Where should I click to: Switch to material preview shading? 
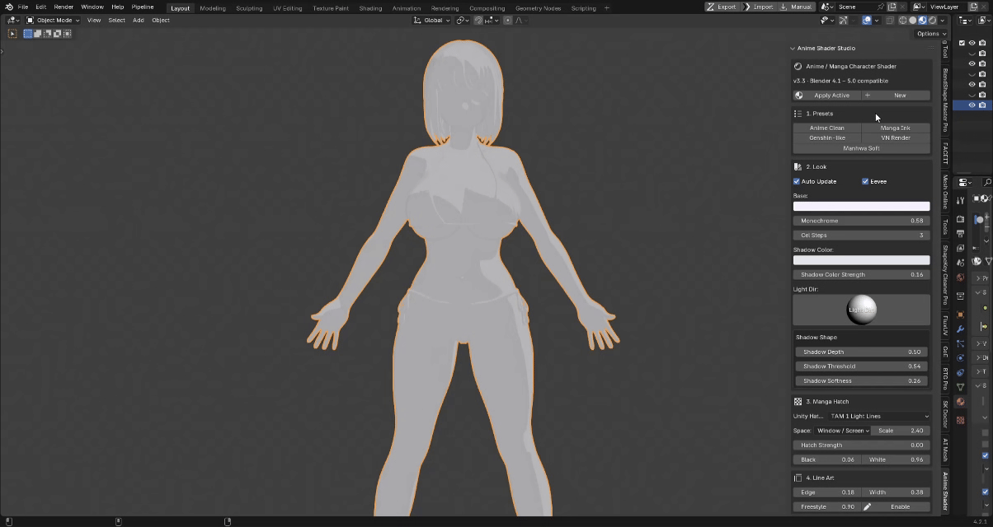click(x=923, y=20)
